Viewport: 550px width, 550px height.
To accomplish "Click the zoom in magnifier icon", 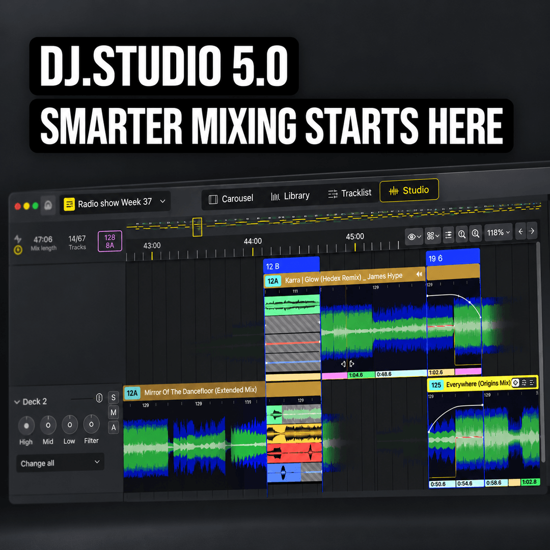I will (462, 234).
